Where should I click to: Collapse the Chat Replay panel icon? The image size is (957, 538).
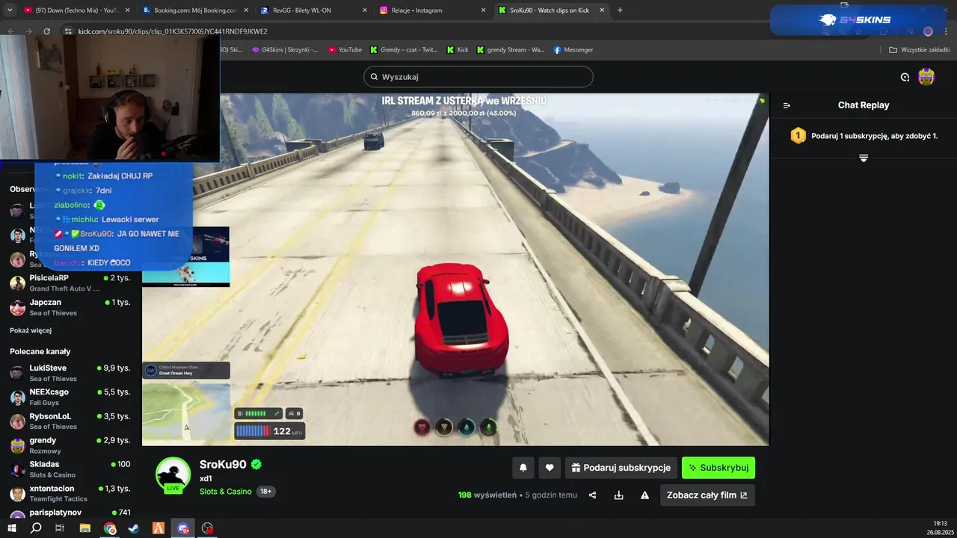(787, 105)
